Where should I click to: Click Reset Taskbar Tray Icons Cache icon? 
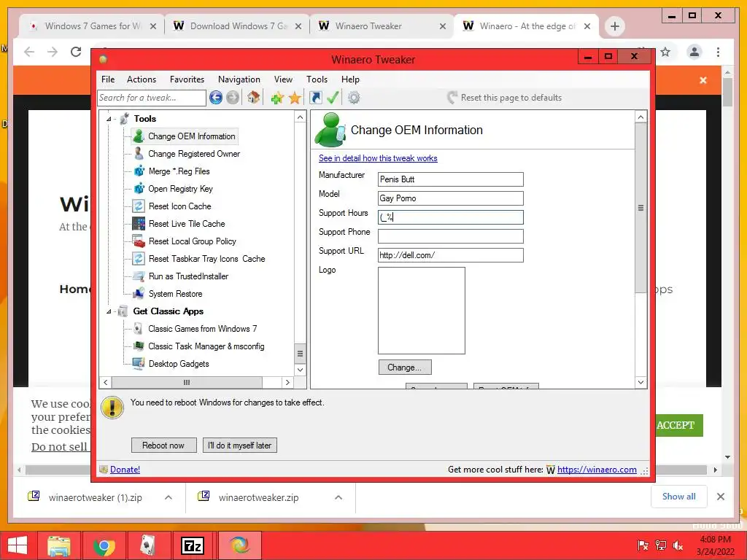[x=139, y=259]
